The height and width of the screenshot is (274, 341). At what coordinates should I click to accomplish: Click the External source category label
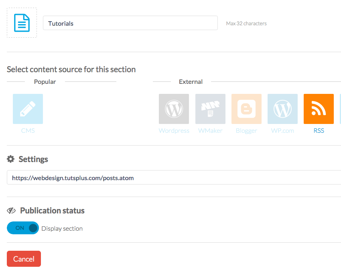pos(191,82)
